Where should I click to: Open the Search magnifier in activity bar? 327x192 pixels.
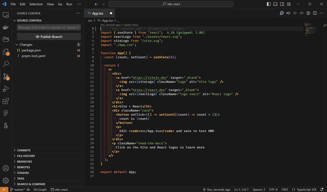click(6, 64)
